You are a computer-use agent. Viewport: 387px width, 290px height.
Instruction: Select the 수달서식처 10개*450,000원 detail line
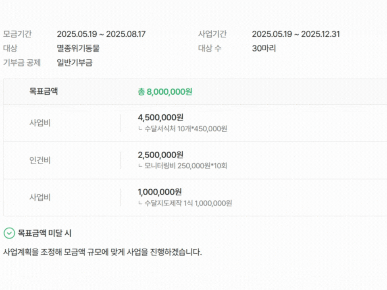[183, 129]
